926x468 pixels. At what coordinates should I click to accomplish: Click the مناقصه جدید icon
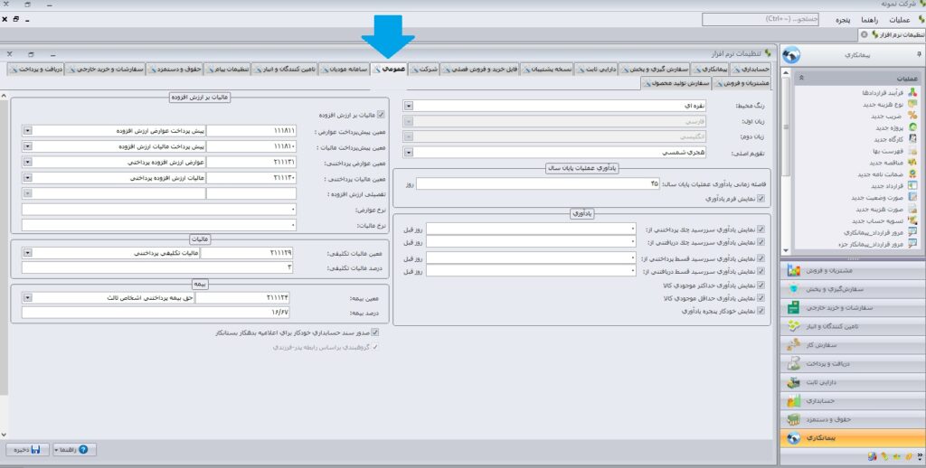pyautogui.click(x=912, y=163)
